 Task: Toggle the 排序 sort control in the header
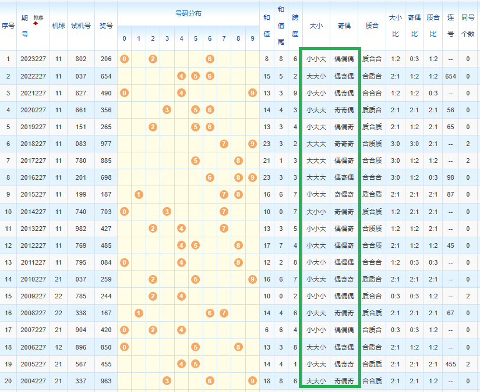click(x=38, y=18)
